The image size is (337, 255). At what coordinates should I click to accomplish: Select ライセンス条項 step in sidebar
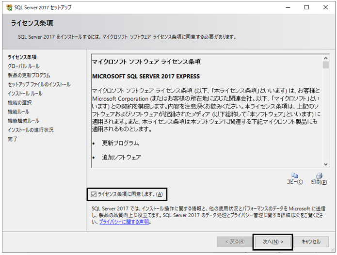coord(22,57)
